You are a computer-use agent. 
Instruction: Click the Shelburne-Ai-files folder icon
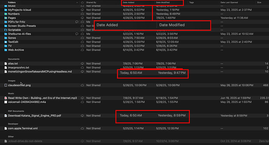pyautogui.click(x=6, y=34)
